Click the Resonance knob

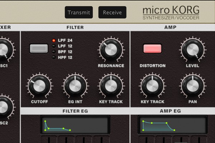click(x=111, y=50)
